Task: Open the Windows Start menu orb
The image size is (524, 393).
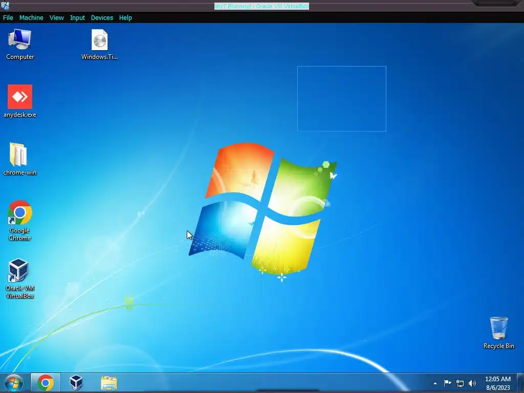Action: (x=14, y=383)
